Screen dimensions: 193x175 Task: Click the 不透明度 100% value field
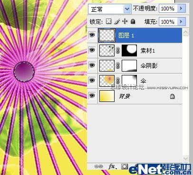click(x=168, y=9)
